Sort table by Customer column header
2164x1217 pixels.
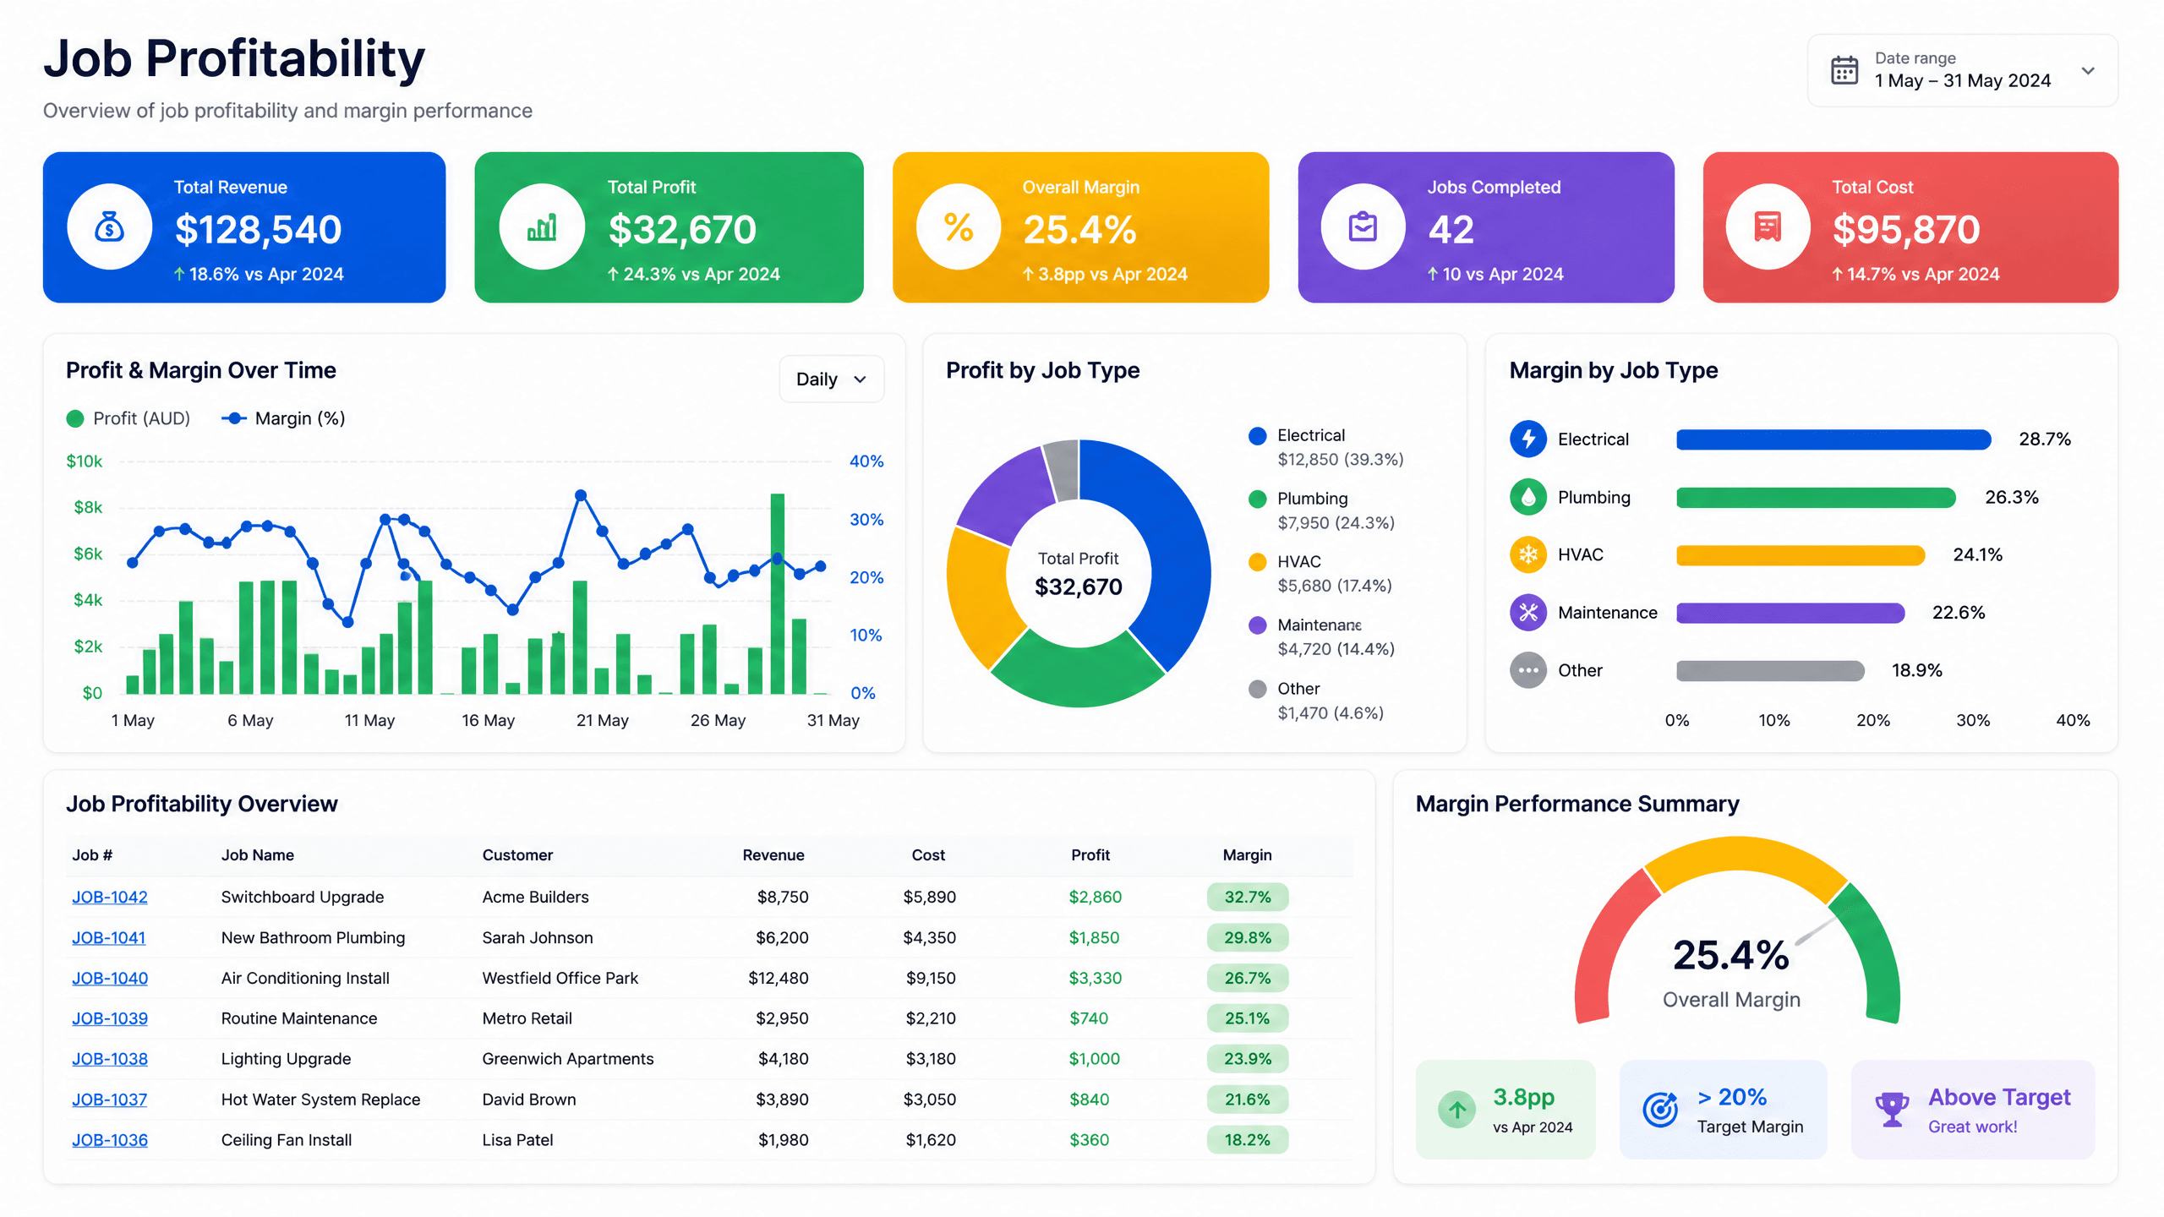(517, 855)
